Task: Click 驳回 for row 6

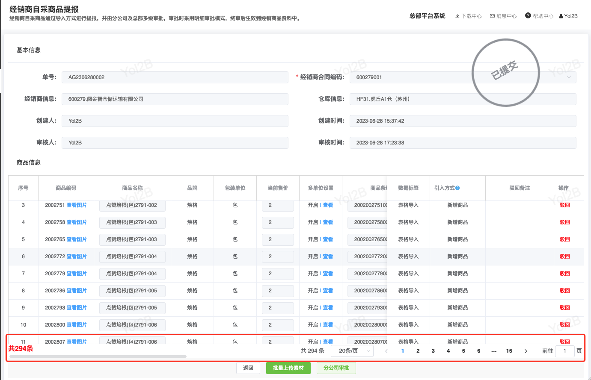Action: point(564,256)
